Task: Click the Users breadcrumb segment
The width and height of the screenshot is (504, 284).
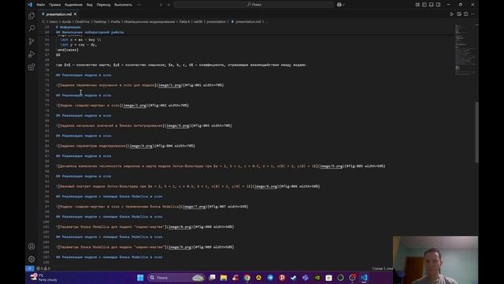Action: coord(54,22)
